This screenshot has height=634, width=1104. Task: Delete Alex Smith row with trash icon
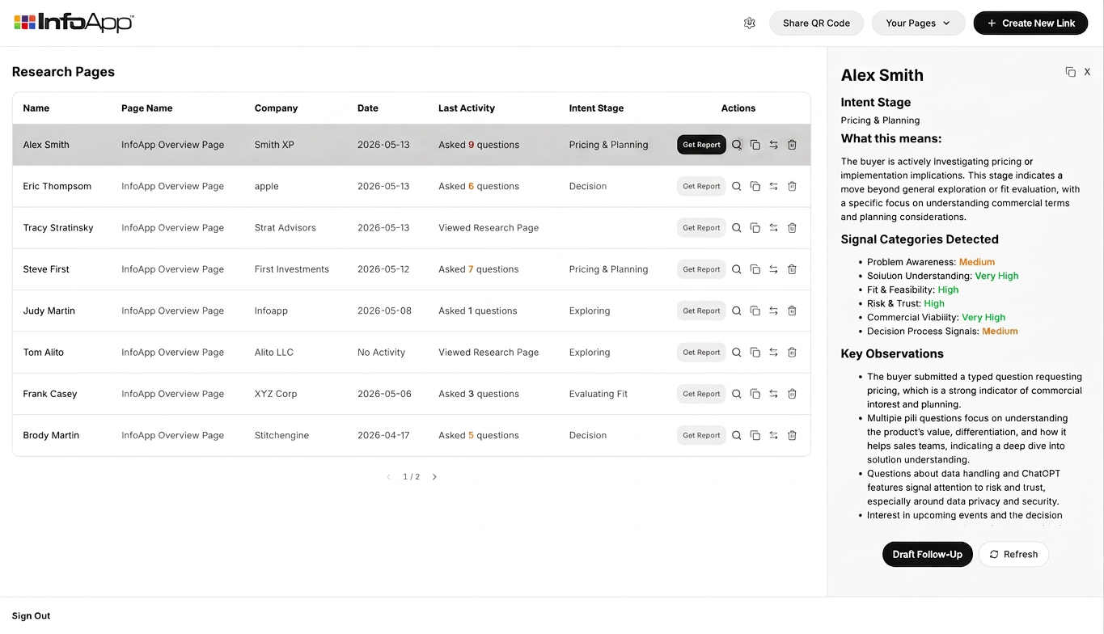792,145
